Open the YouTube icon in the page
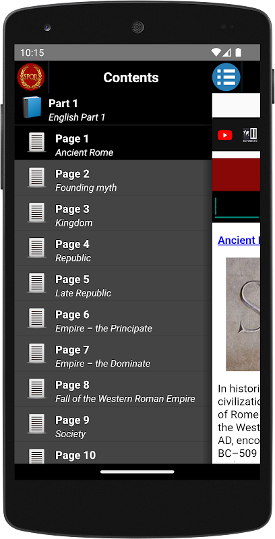275x539 pixels. (225, 135)
